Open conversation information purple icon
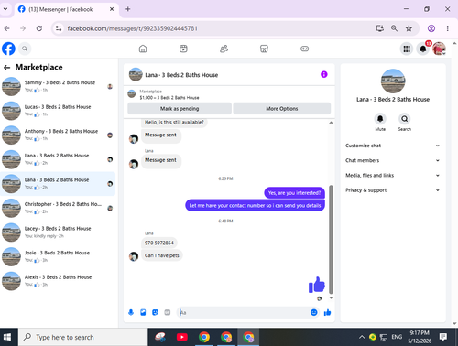The width and height of the screenshot is (458, 346). (x=324, y=74)
